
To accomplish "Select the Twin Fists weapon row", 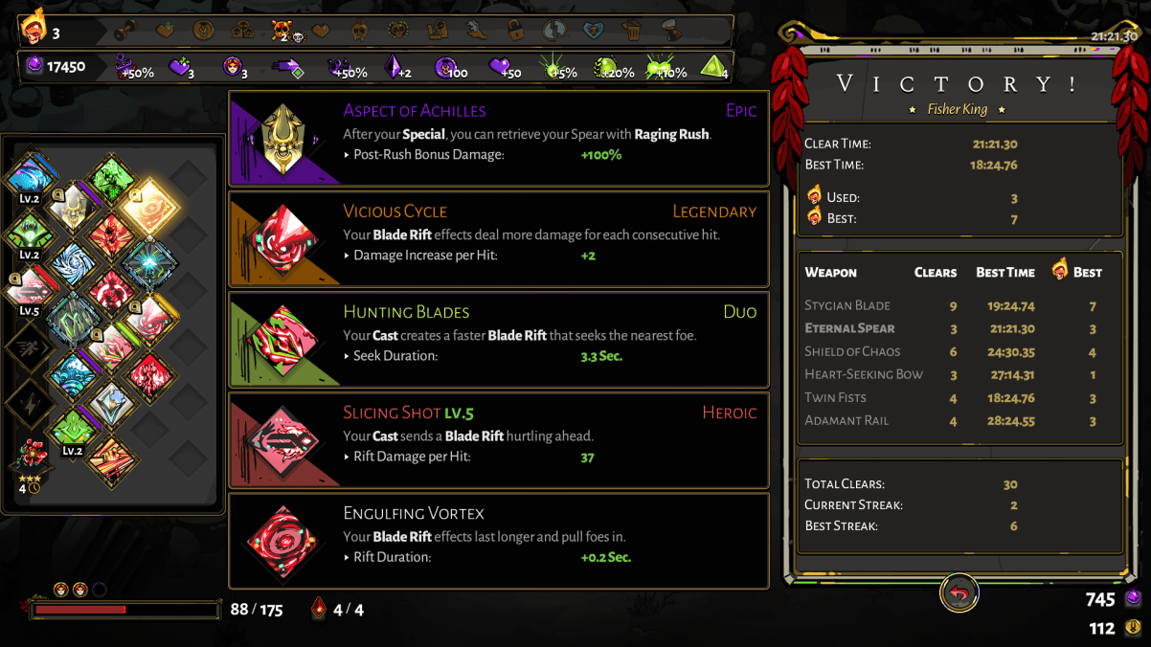I will pyautogui.click(x=959, y=398).
